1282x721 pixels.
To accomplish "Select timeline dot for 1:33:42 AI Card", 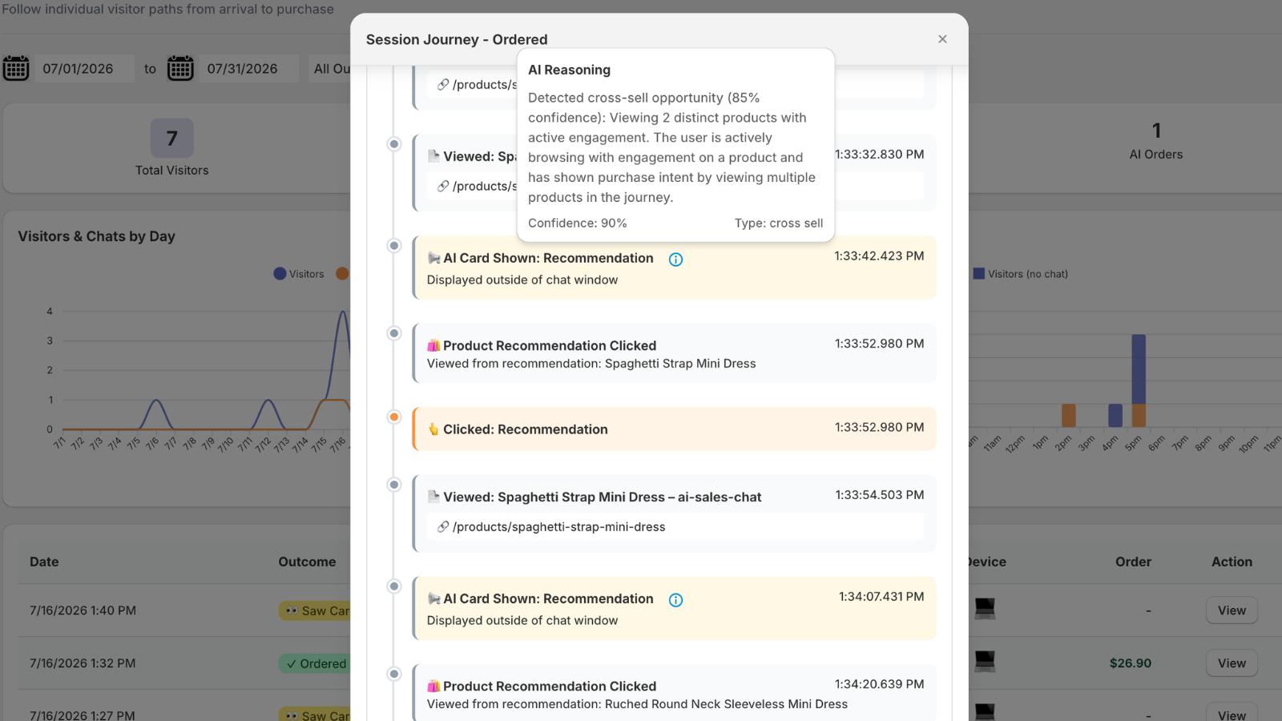I will (394, 246).
